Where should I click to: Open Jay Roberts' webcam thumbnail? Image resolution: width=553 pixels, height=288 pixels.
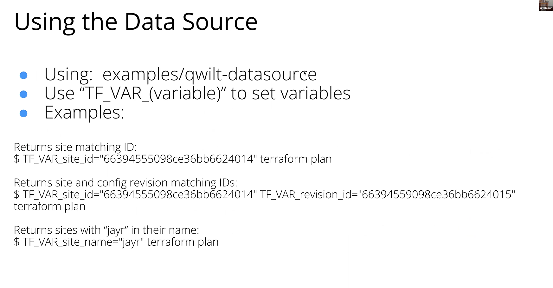[x=546, y=5]
